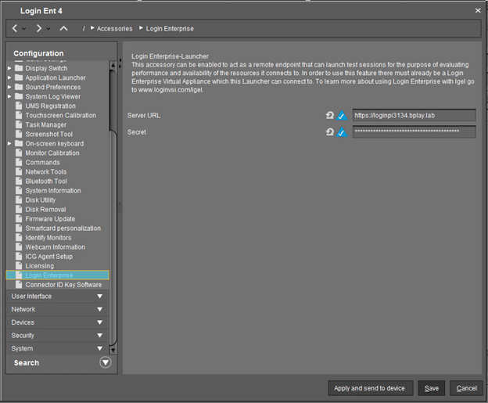Open the Display Switch folder icon
The height and width of the screenshot is (403, 488).
[x=19, y=68]
